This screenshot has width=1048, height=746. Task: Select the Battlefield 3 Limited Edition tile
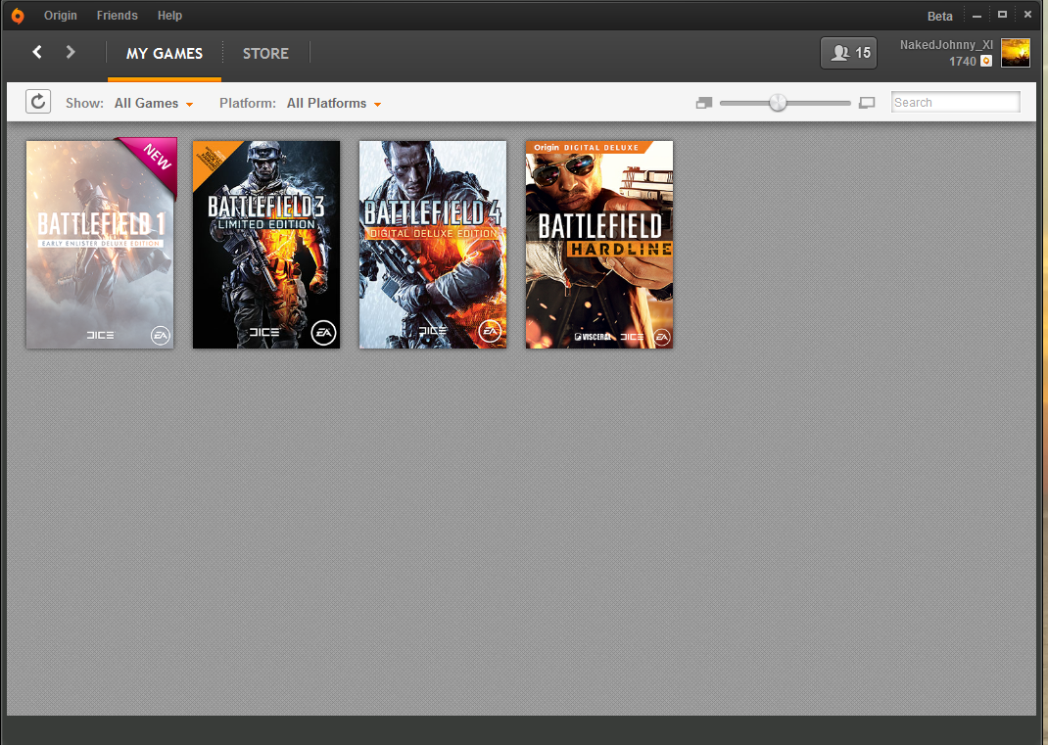coord(266,245)
